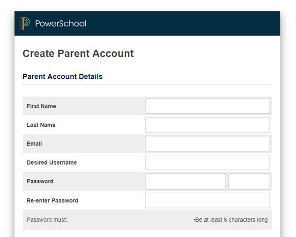This screenshot has width=296, height=237.
Task: Click the Create Parent Account heading
Action: click(x=78, y=53)
